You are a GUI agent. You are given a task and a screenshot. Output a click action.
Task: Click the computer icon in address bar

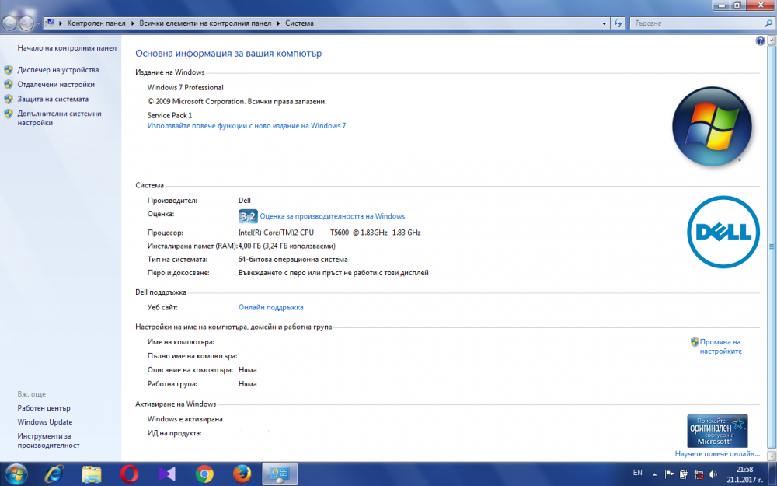coord(50,23)
